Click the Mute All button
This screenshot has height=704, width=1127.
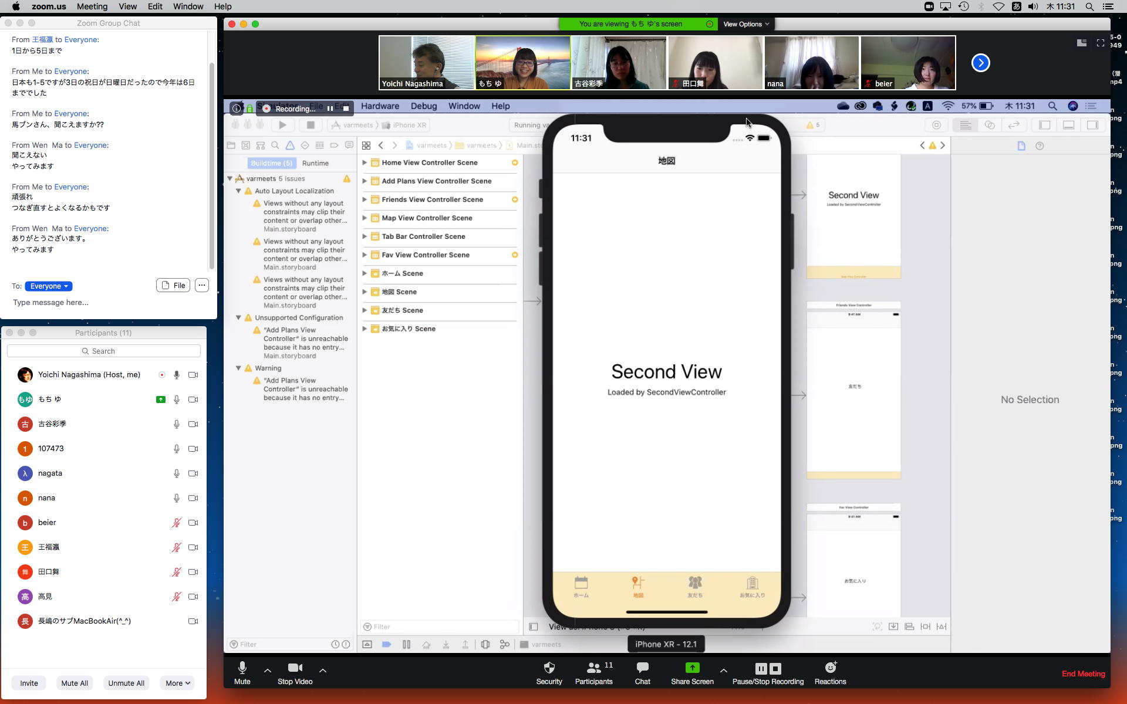pyautogui.click(x=75, y=683)
